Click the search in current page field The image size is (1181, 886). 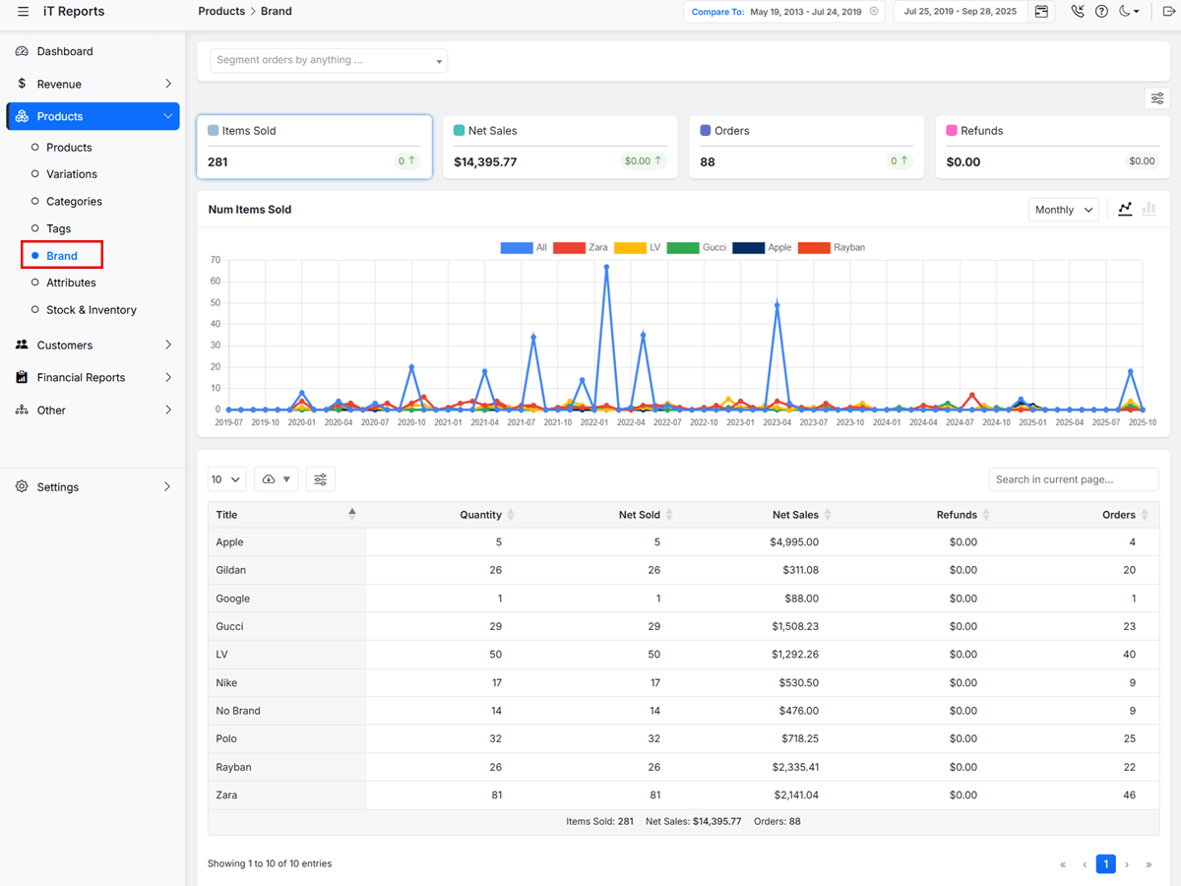(1073, 479)
